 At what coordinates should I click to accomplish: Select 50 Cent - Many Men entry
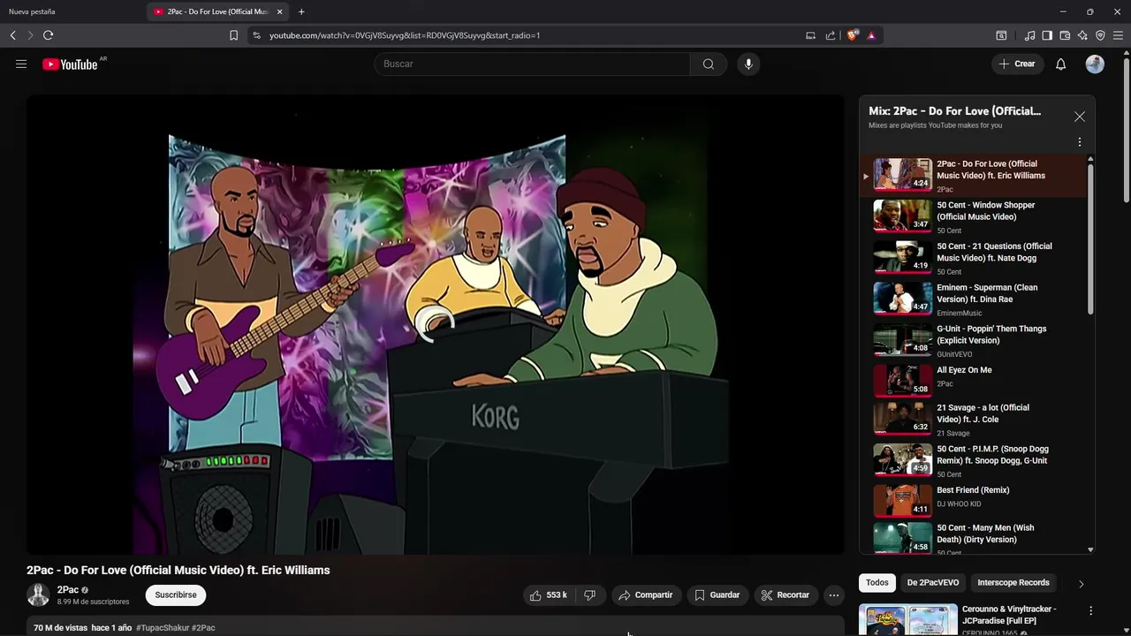[972, 539]
